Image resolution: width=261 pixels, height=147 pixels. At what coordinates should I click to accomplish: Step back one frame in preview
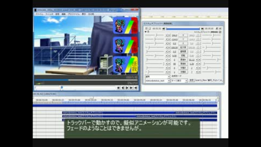[x=123, y=88]
